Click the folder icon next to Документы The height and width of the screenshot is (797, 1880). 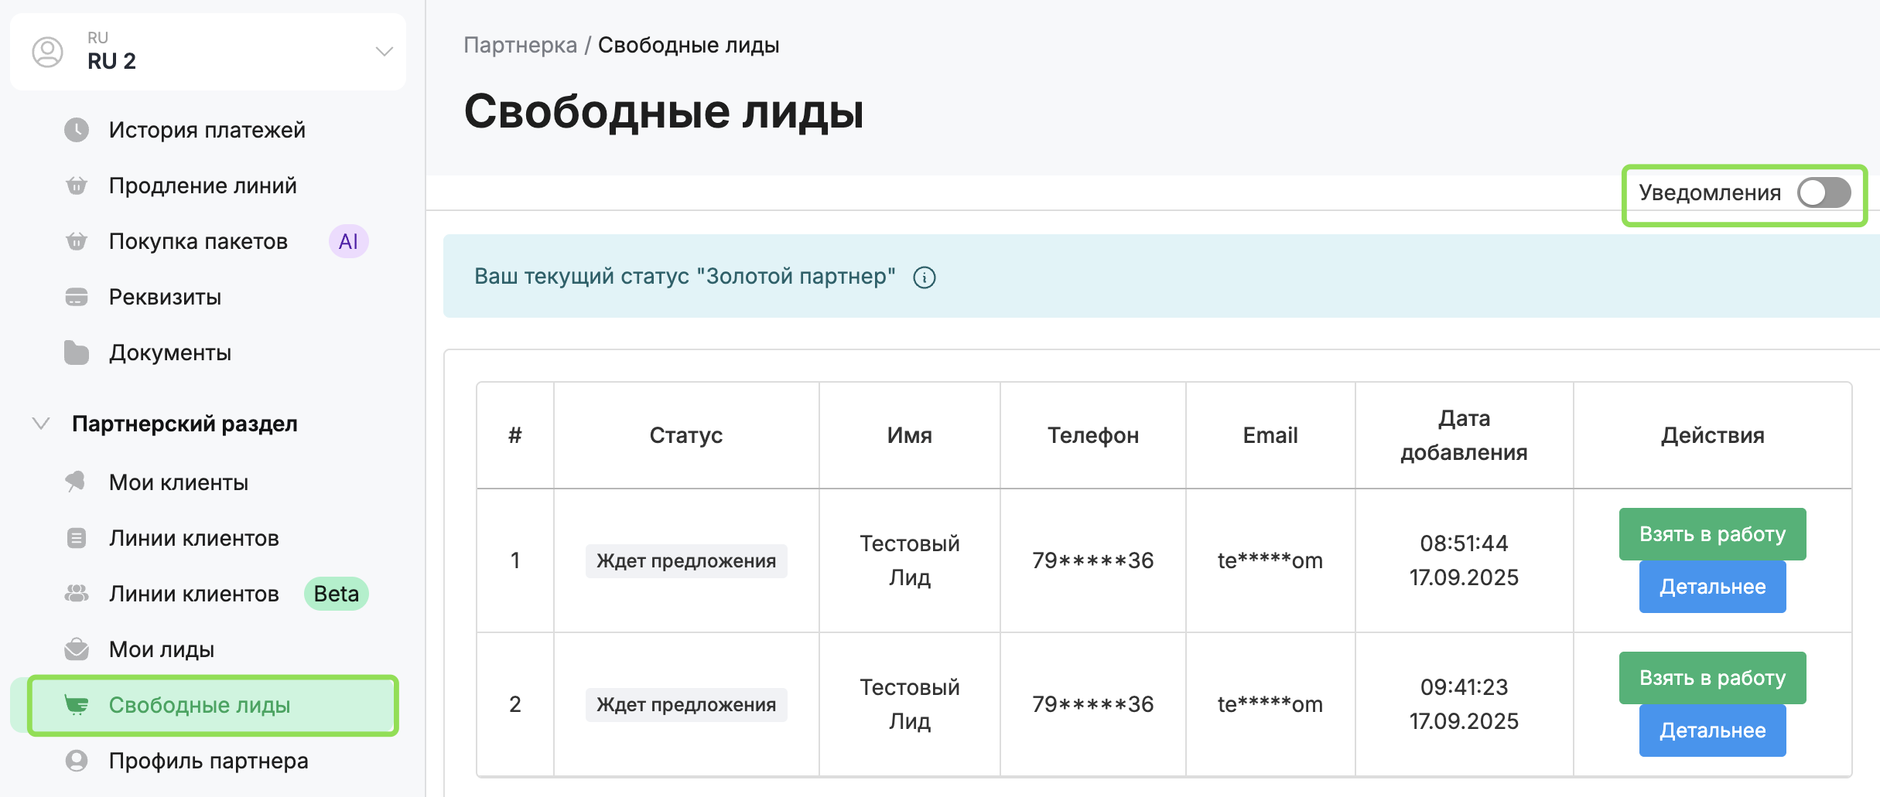pos(76,353)
